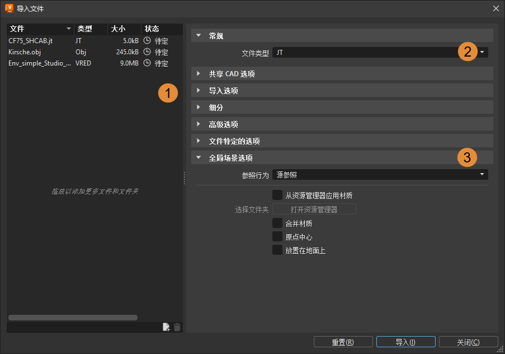Click the pending status icon for Env_simple_Studio file

click(147, 63)
